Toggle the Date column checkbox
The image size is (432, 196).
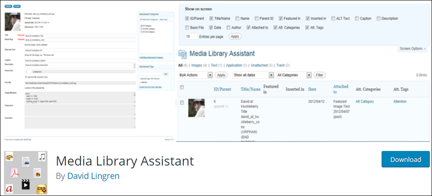point(211,28)
